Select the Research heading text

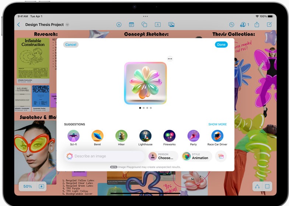(46, 34)
